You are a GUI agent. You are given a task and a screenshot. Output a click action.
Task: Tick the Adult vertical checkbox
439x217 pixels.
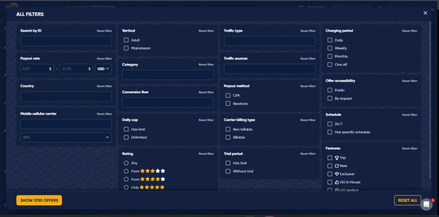(x=126, y=40)
